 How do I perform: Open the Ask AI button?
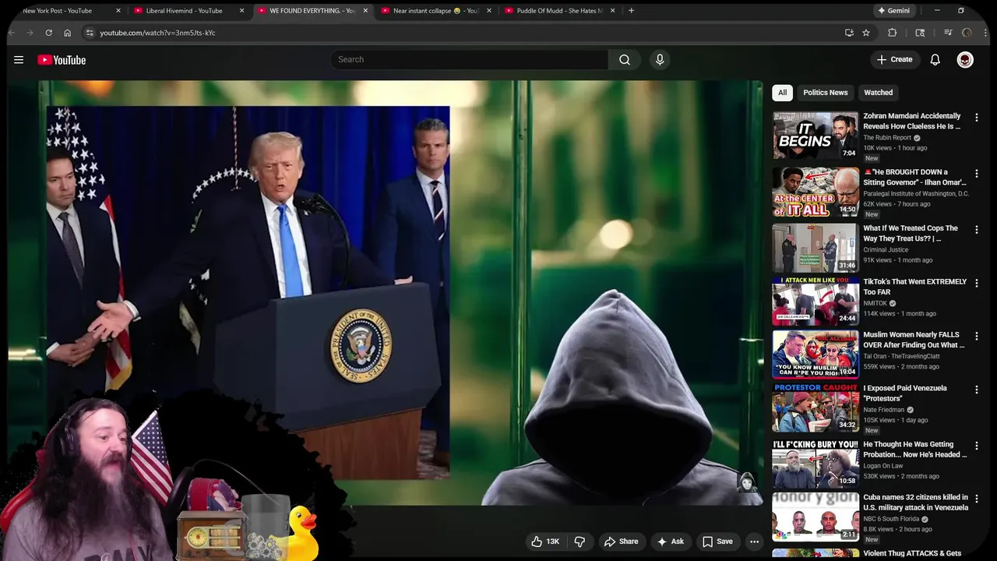(x=671, y=542)
